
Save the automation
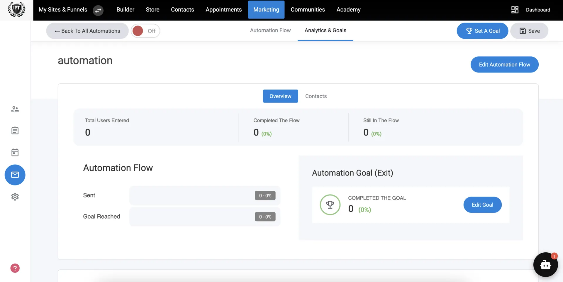(529, 31)
